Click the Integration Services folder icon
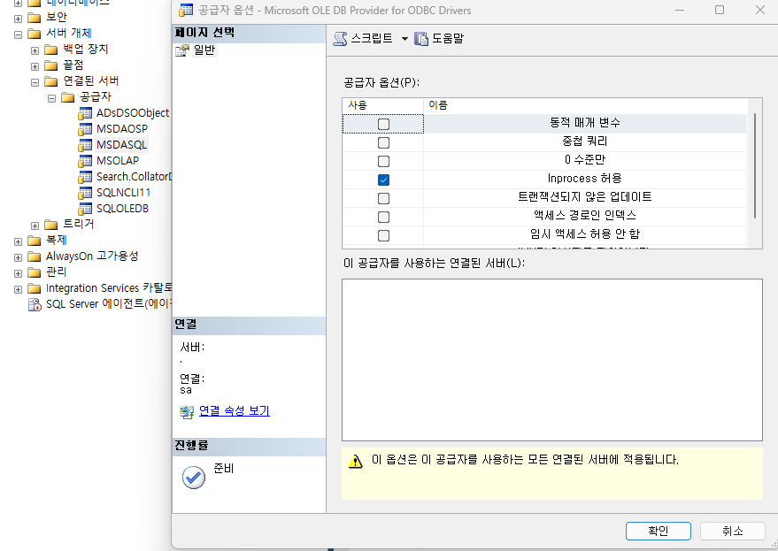Viewport: 778px width, 551px height. [x=35, y=288]
